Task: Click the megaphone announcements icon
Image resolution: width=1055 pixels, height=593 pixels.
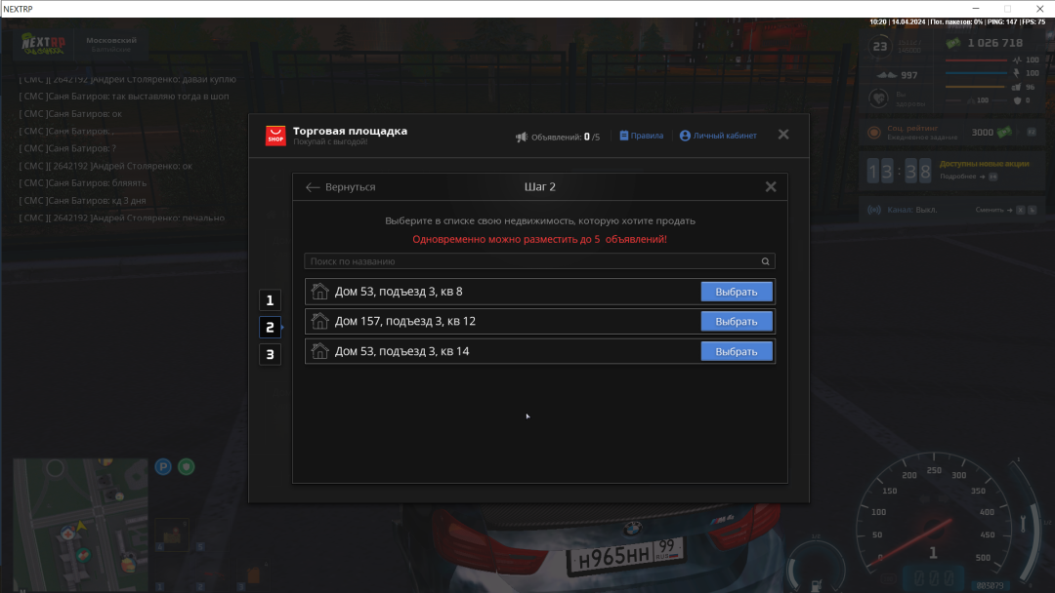Action: [522, 137]
